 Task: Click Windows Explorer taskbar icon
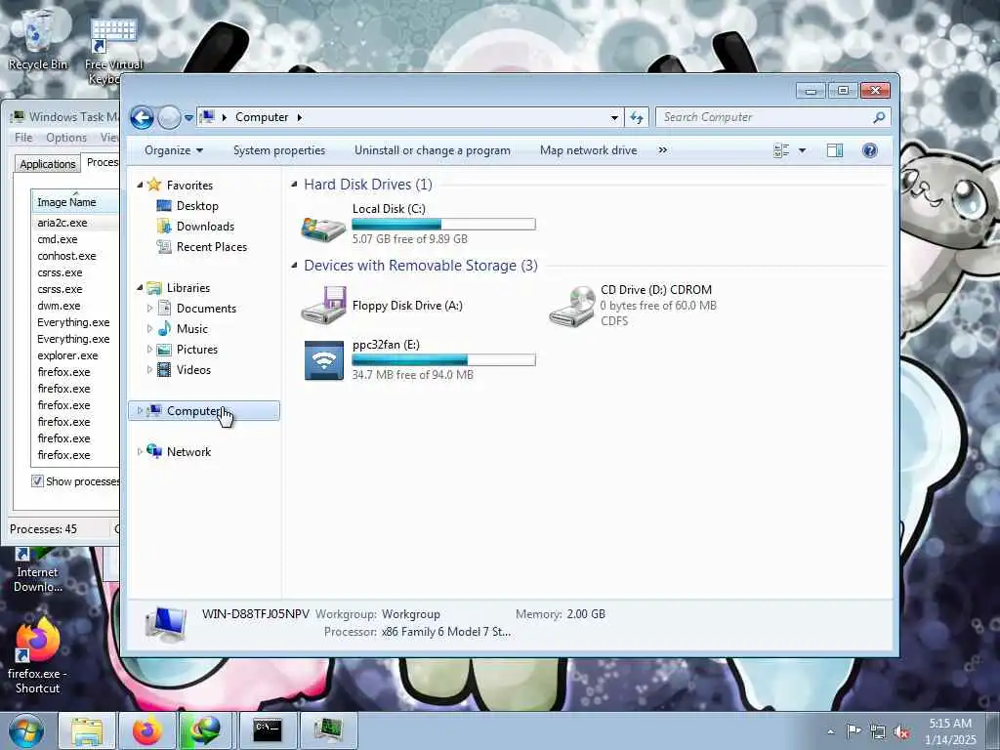point(87,730)
